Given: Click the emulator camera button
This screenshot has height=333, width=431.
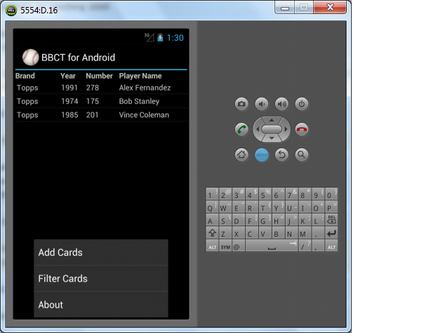Looking at the screenshot, I should point(241,104).
